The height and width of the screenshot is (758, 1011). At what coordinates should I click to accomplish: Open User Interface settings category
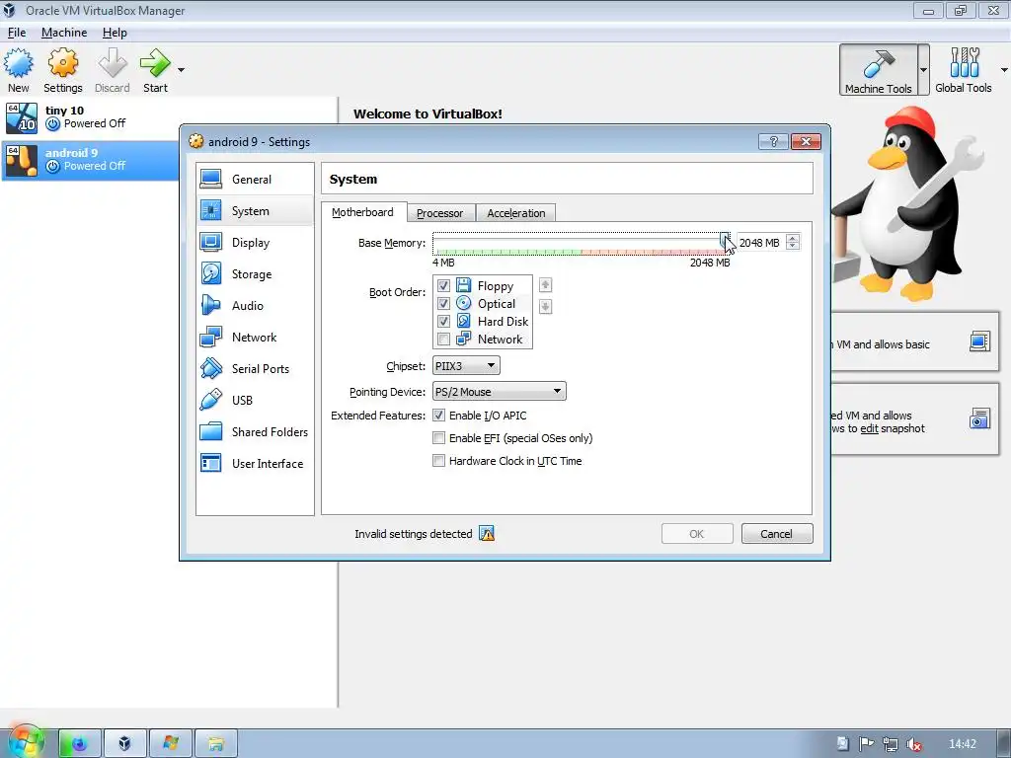click(255, 464)
